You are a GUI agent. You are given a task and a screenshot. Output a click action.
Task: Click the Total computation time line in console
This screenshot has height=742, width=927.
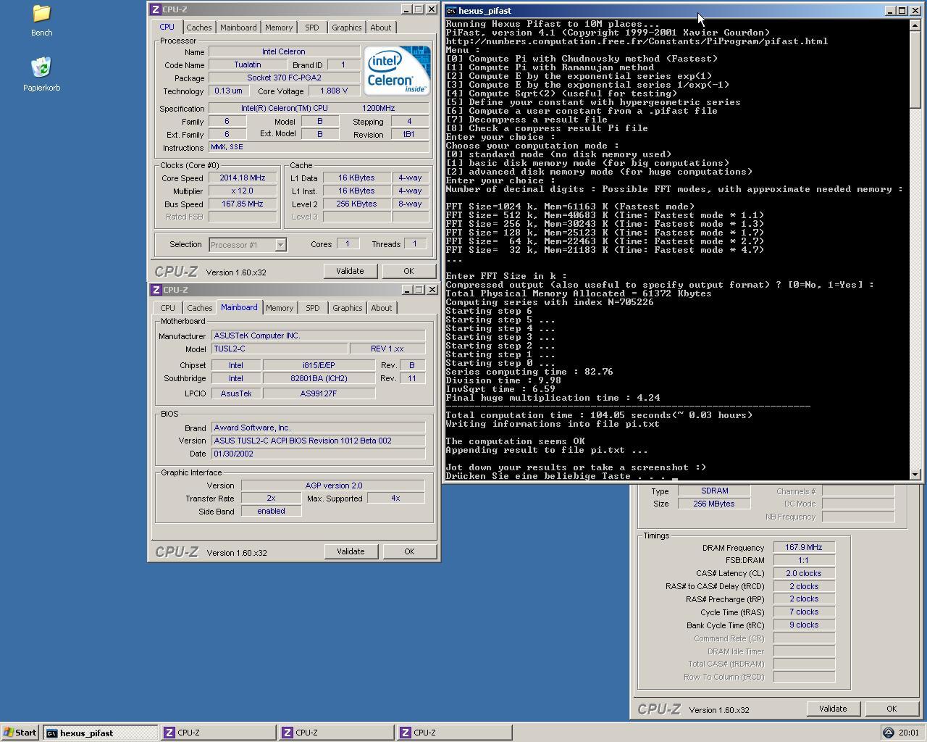[599, 415]
